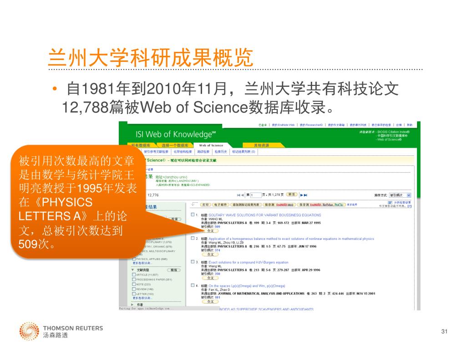Open 全文 full text for result 2
Image resolution: width=466 pixels, height=349 pixels.
[x=210, y=254]
